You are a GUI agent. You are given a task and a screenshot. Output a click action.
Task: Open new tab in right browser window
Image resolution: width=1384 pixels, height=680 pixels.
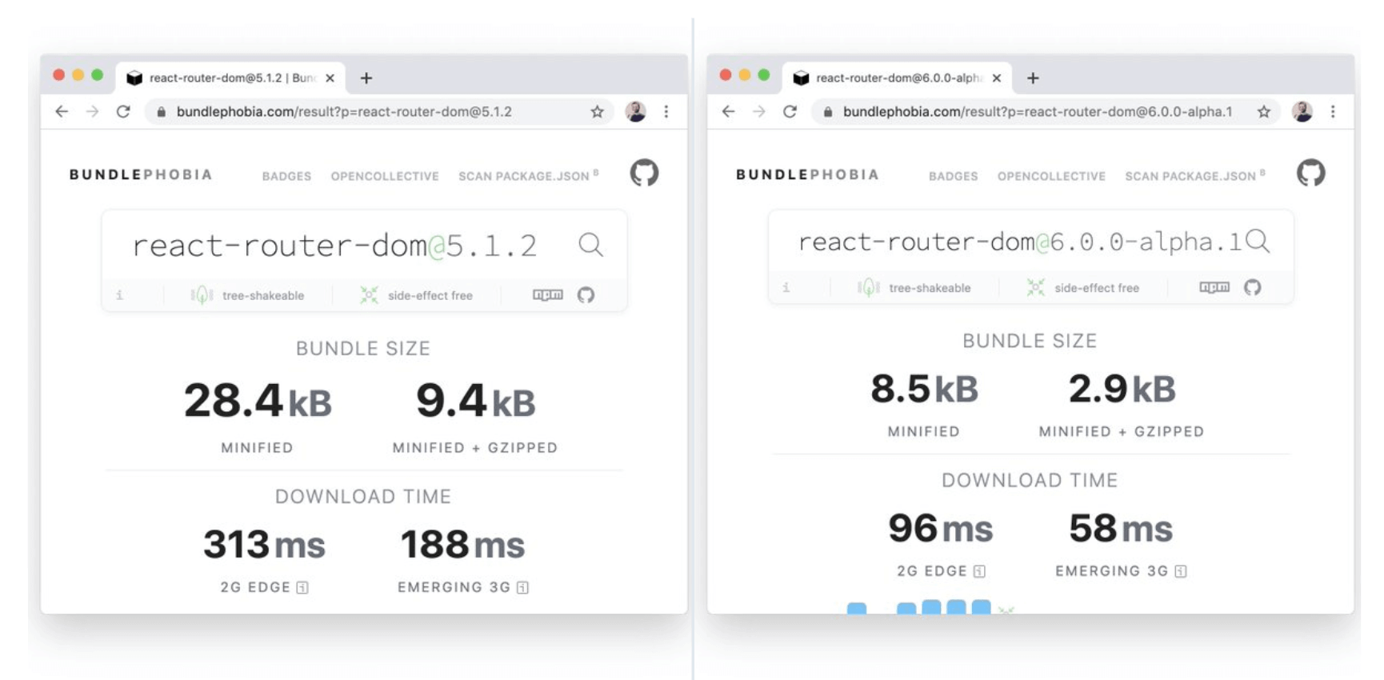(x=1033, y=78)
